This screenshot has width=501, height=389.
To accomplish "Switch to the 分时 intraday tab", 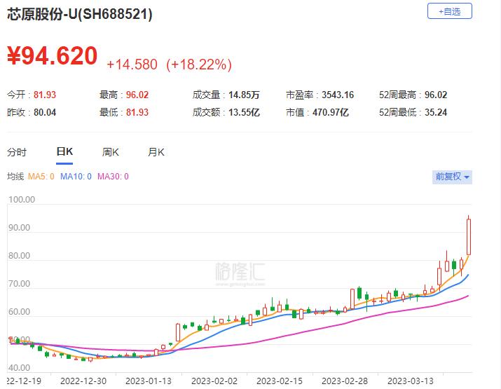I will pos(17,152).
